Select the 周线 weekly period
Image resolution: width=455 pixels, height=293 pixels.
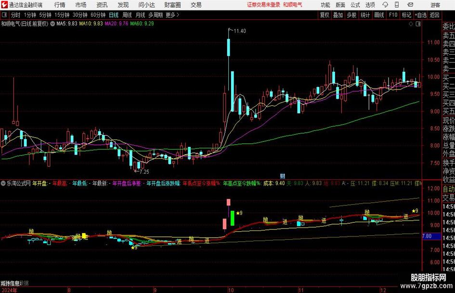tap(127, 15)
